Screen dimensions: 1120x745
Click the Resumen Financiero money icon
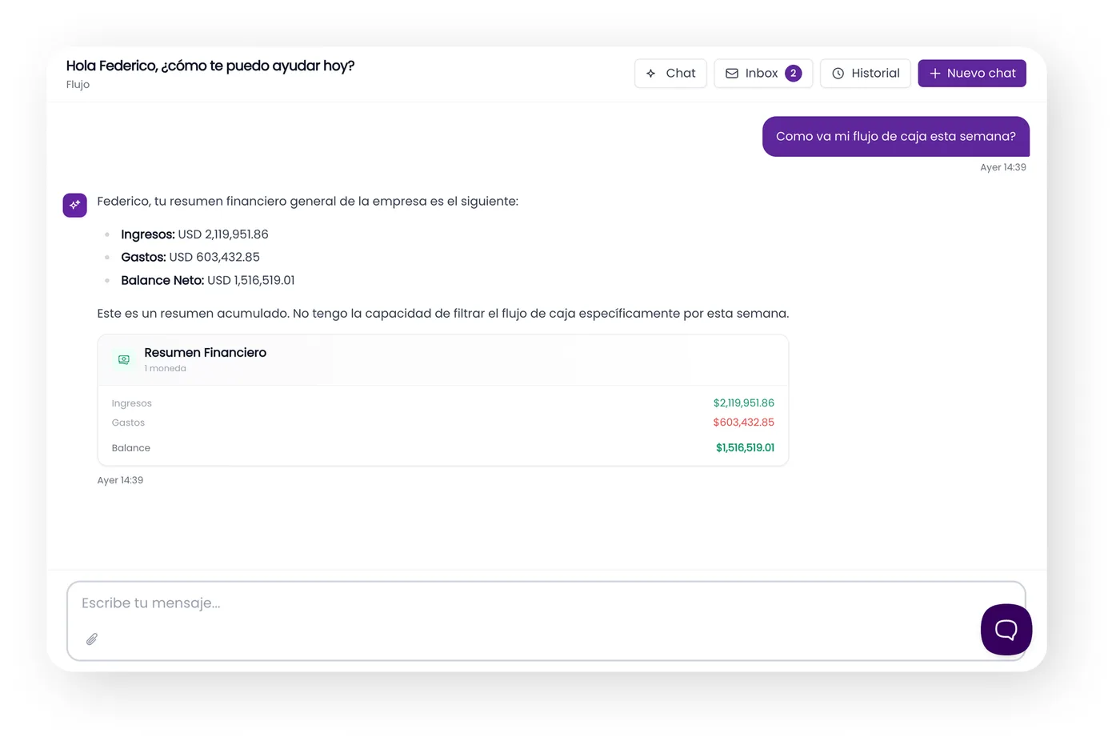[x=124, y=360]
